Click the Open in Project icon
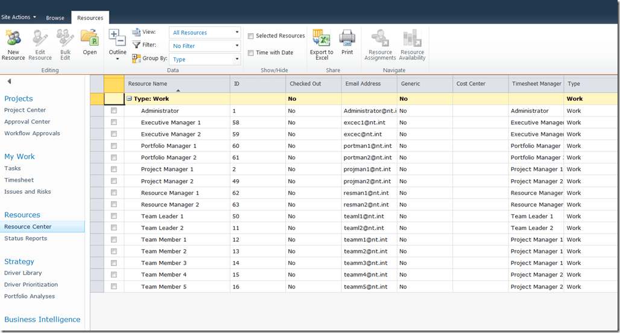The height and width of the screenshot is (333, 620). point(90,39)
